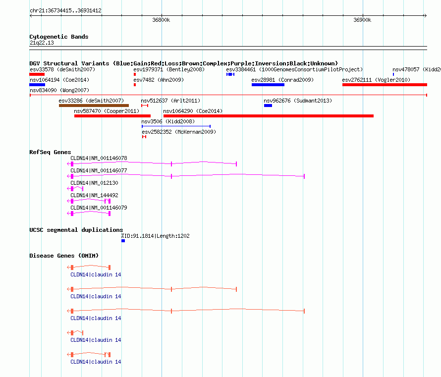The width and height of the screenshot is (441, 377).
Task: Open esv1979371 (Bentley2008) variant label
Action: (x=169, y=69)
